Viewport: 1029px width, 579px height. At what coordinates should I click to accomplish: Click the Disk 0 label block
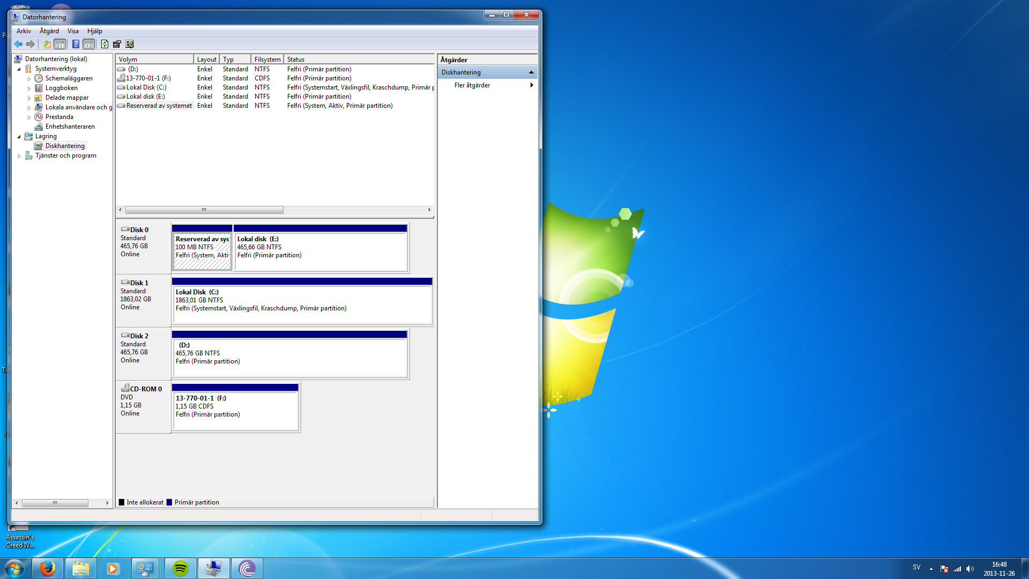(143, 248)
